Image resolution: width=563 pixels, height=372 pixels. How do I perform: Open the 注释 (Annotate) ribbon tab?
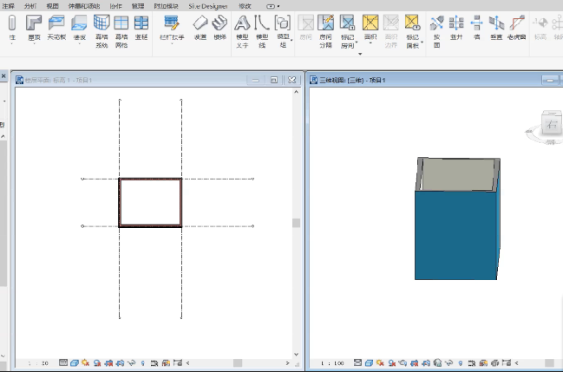point(9,6)
